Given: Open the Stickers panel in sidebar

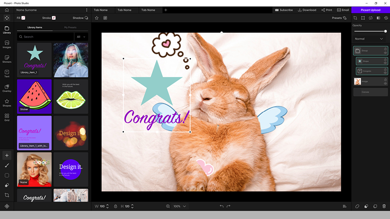Looking at the screenshot, I should pyautogui.click(x=7, y=59).
